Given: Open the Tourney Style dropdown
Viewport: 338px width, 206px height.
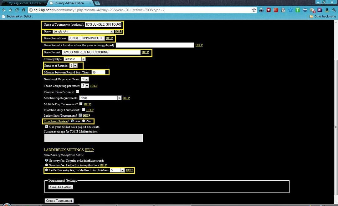Looking at the screenshot, I should click(x=74, y=59).
